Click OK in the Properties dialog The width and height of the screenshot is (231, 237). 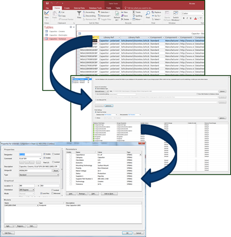[127, 233]
